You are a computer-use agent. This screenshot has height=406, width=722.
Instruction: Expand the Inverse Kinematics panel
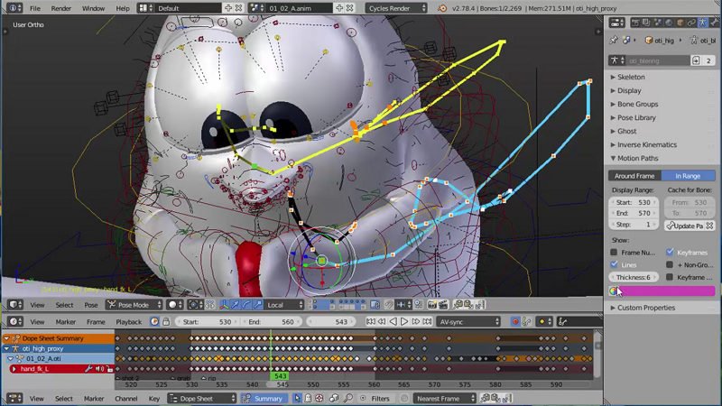tap(646, 144)
